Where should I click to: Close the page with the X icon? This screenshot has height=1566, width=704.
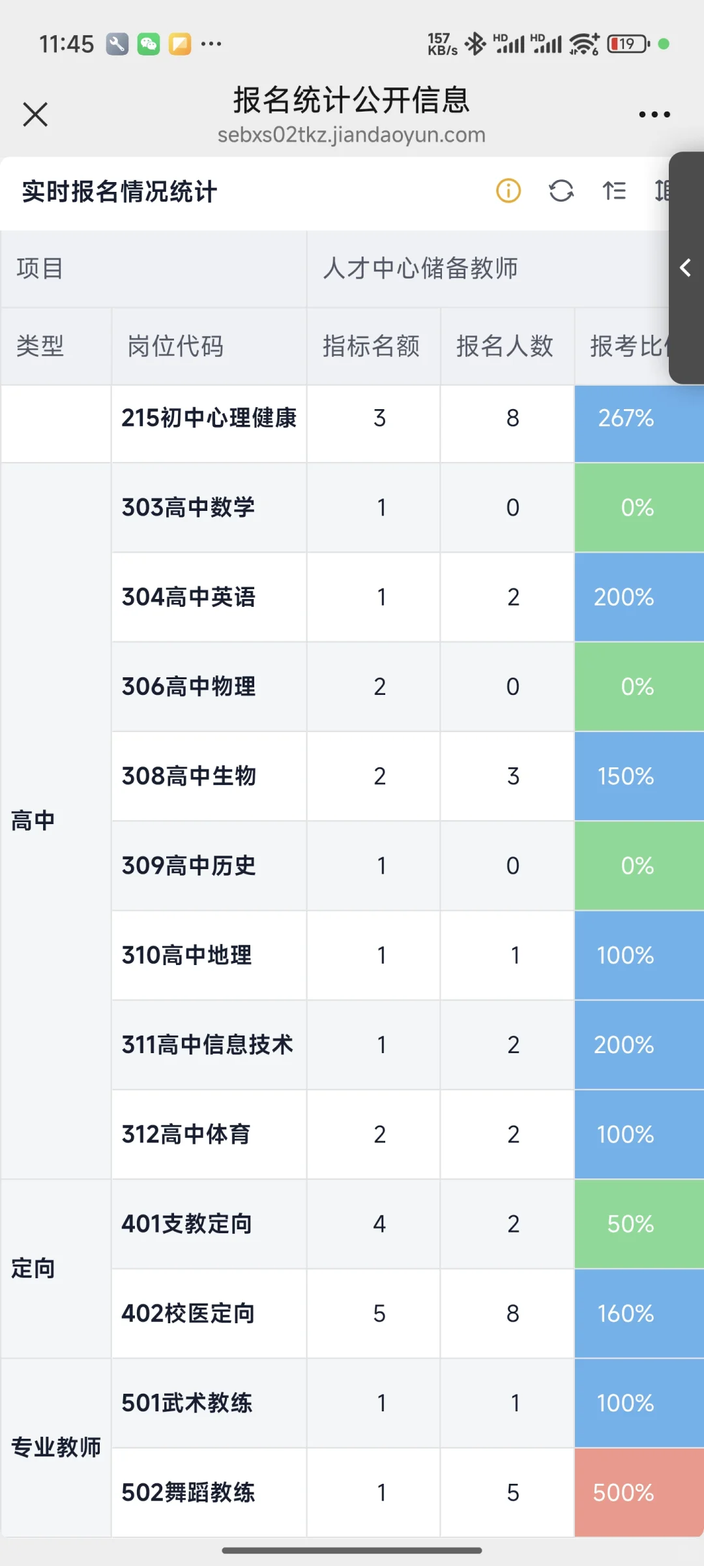point(35,114)
